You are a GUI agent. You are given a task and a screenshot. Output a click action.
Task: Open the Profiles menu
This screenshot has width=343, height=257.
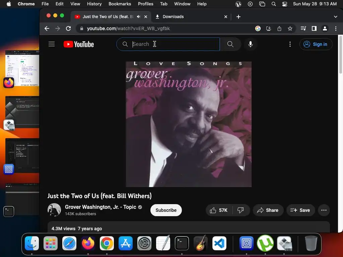pyautogui.click(x=145, y=4)
